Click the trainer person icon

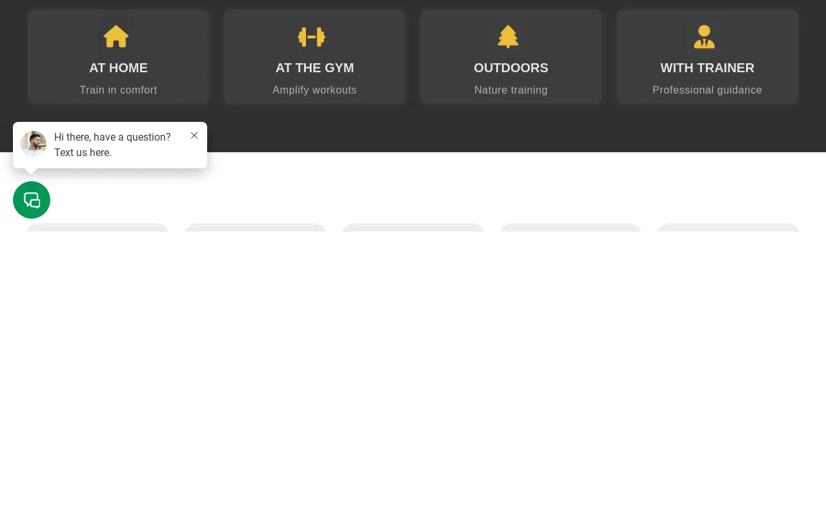pos(704,37)
